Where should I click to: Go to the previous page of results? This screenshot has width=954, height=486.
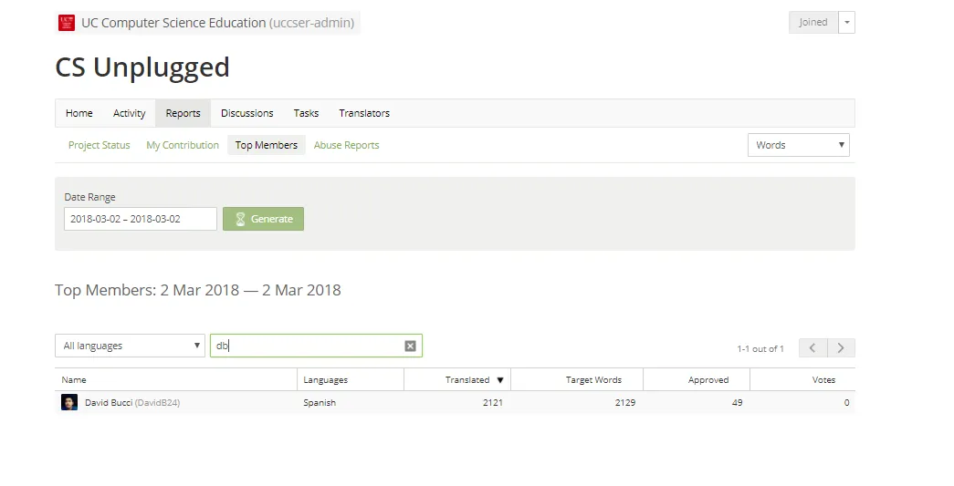[812, 348]
